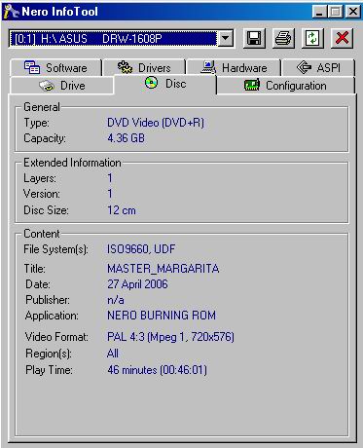Click the capacity value 4.36 GB
The height and width of the screenshot is (448, 363).
pyautogui.click(x=126, y=138)
